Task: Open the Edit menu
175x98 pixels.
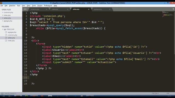Action: pos(6,6)
